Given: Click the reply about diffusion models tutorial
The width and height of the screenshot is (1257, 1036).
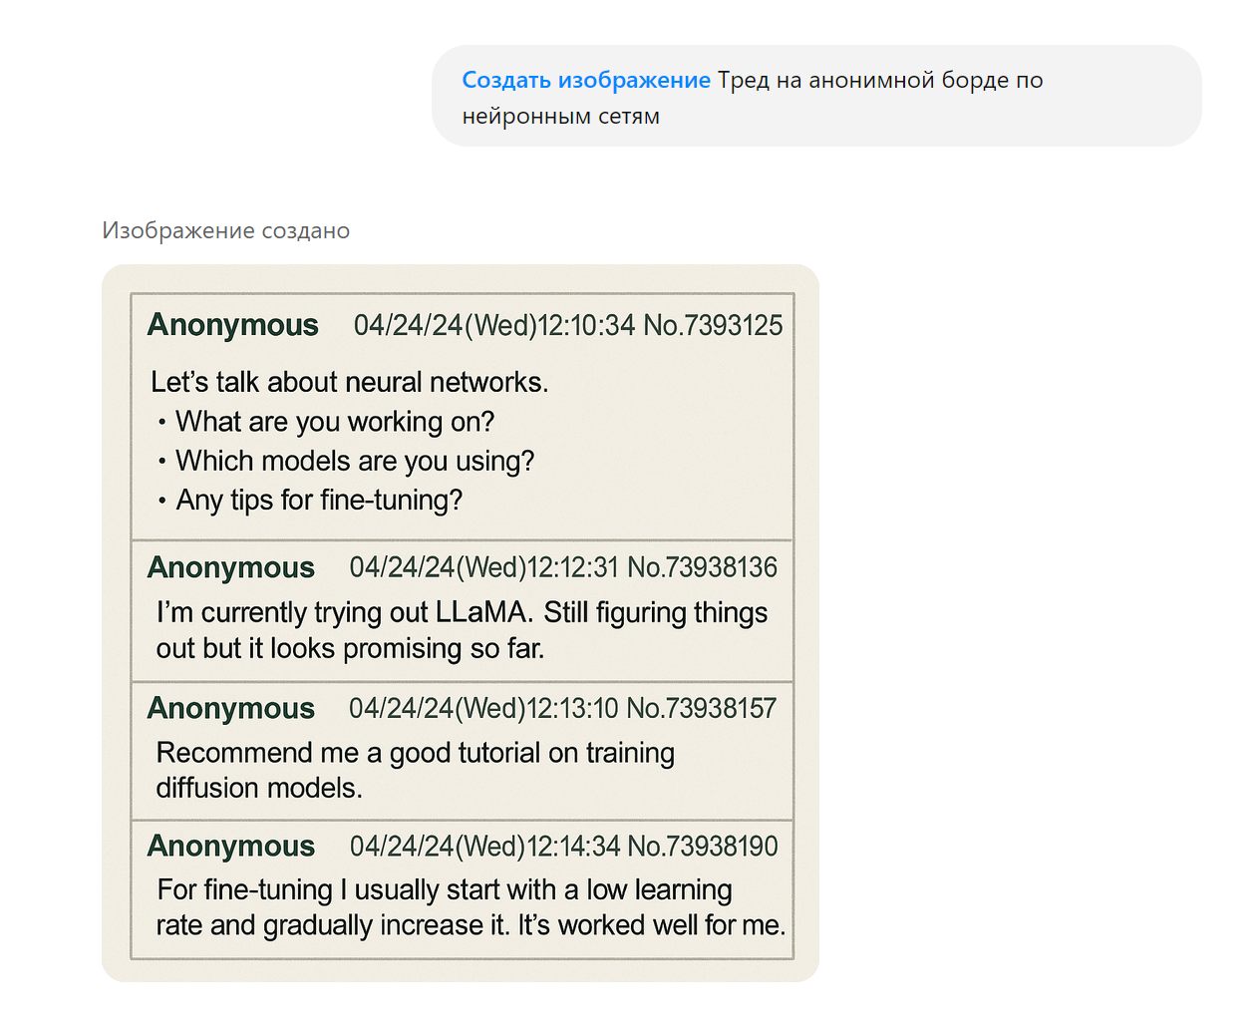Looking at the screenshot, I should click(x=415, y=770).
